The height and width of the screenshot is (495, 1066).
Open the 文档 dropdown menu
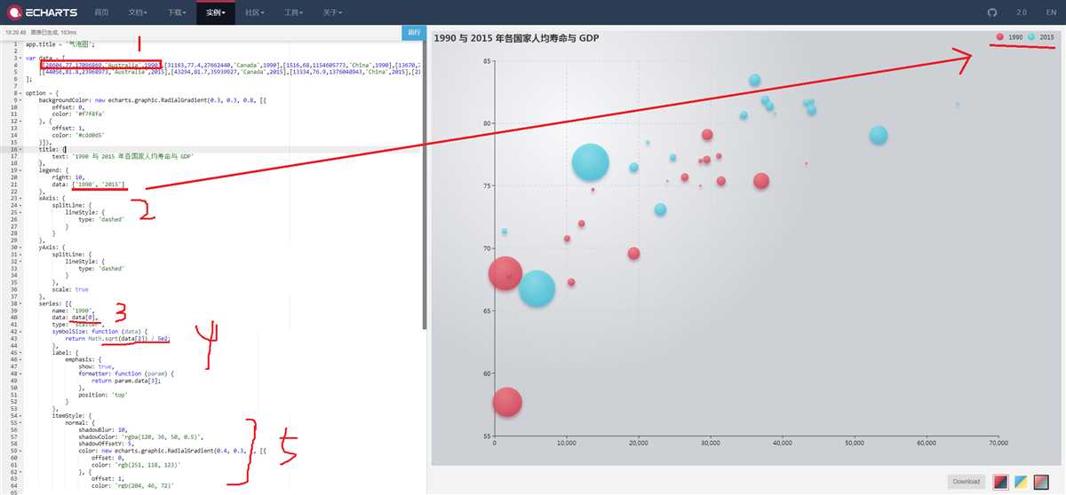coord(136,12)
